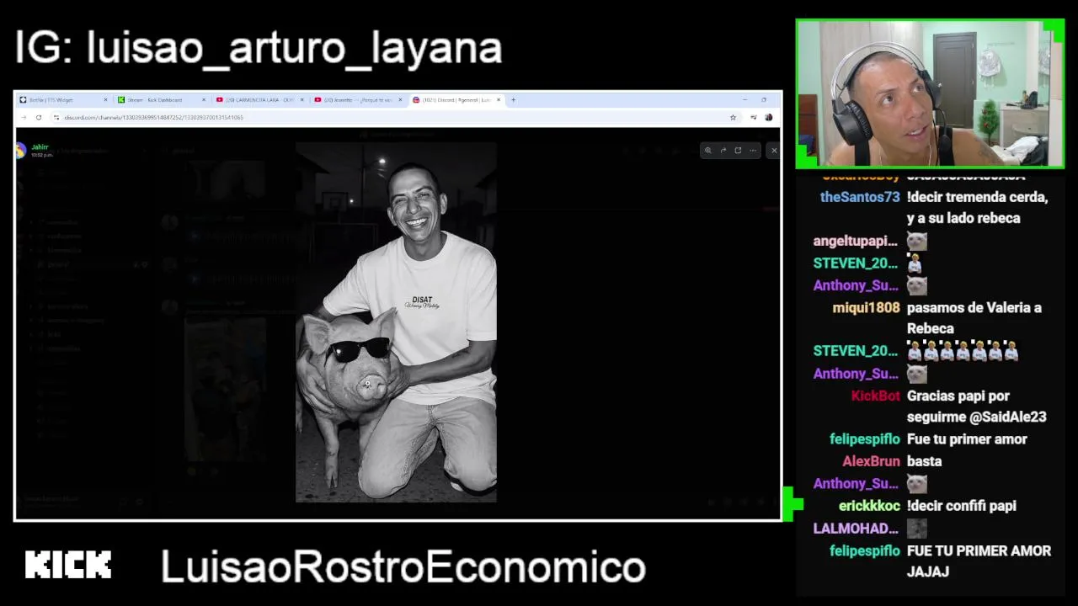Switch to the BotRix TTS Widget tab
This screenshot has height=606, width=1078.
click(64, 100)
